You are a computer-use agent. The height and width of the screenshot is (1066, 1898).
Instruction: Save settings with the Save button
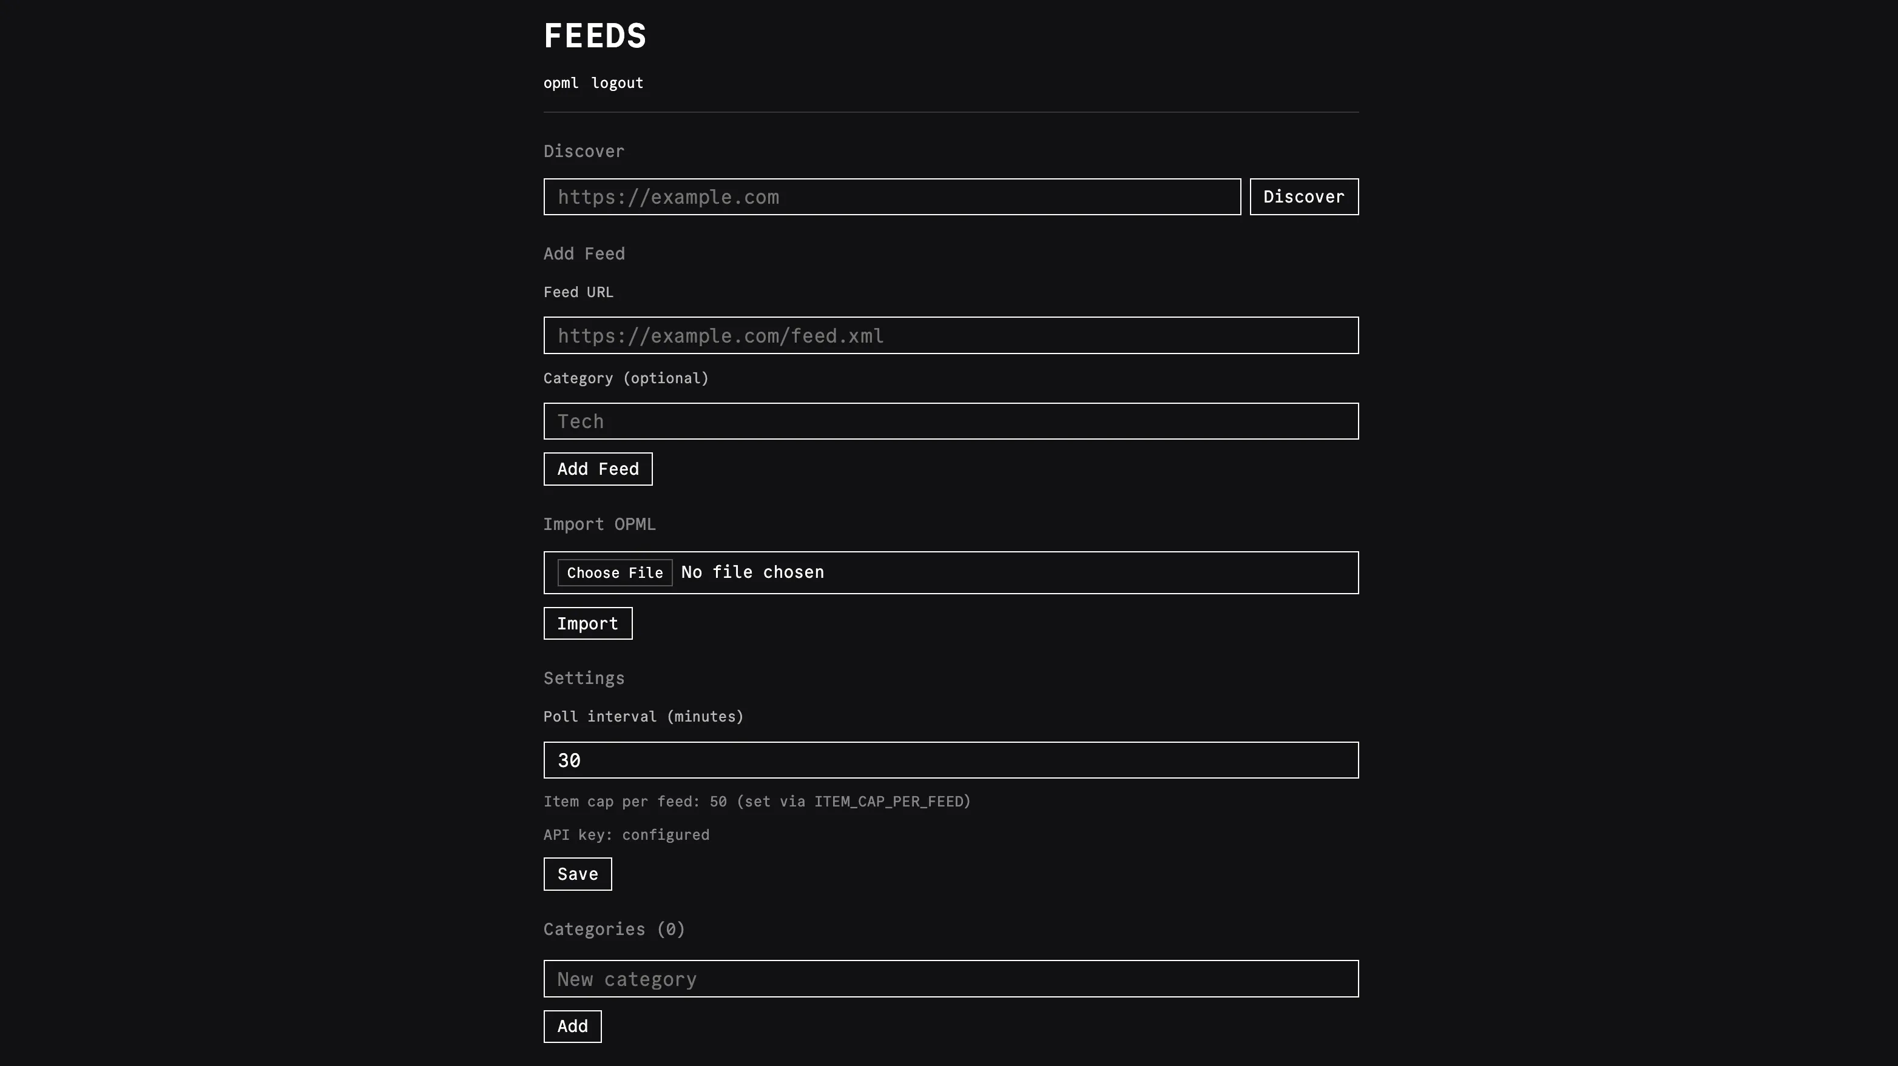[578, 874]
